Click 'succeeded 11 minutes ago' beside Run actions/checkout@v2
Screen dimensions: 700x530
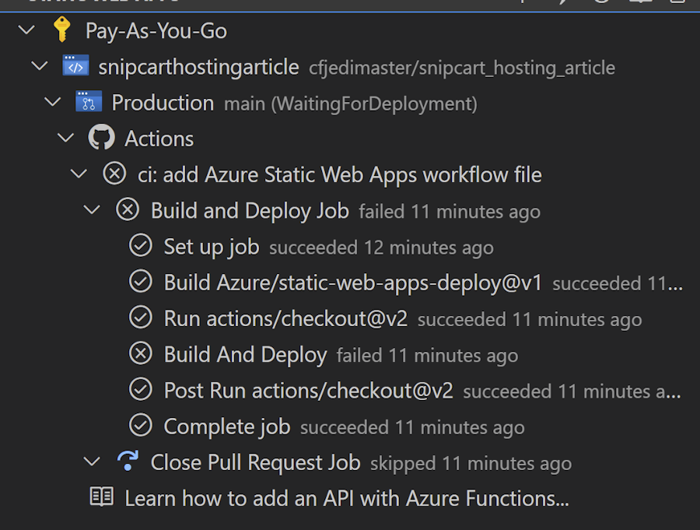click(x=530, y=320)
